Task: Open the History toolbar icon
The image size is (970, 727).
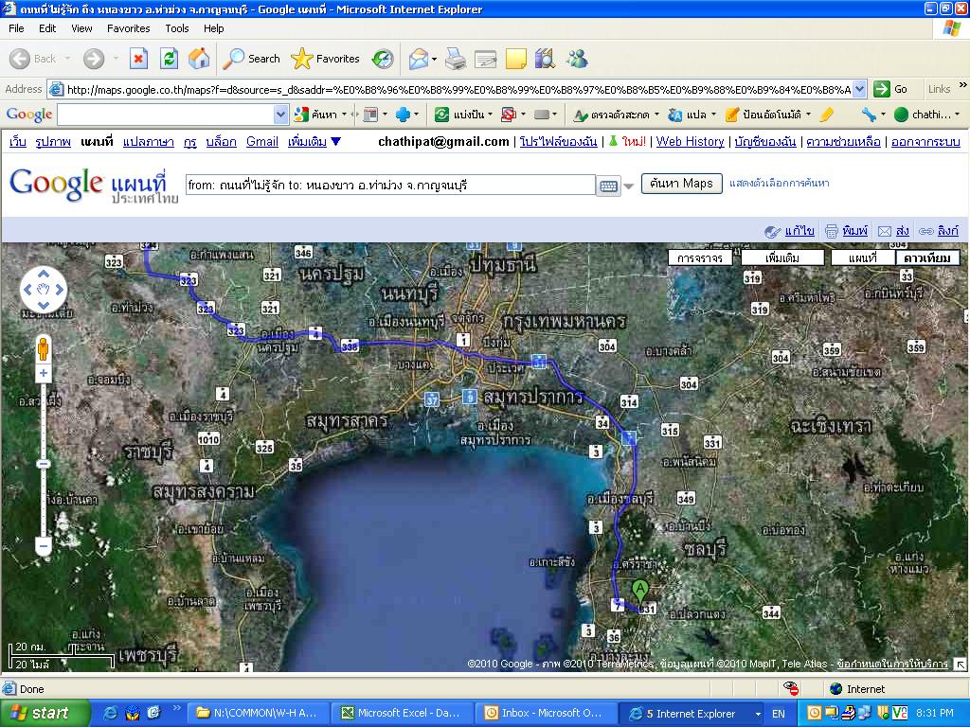Action: [383, 59]
